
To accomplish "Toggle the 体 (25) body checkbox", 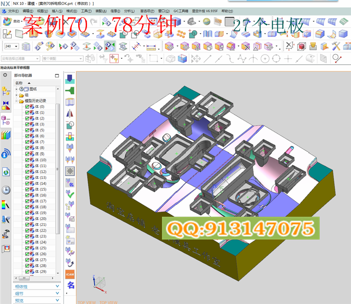I will click(28, 248).
